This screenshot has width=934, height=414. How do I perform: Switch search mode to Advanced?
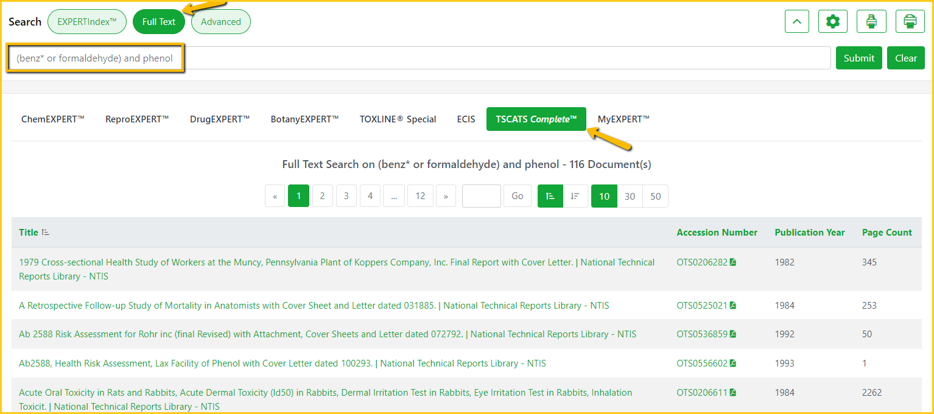tap(220, 22)
